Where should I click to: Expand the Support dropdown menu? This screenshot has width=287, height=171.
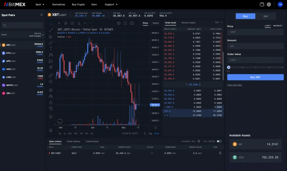click(x=111, y=4)
